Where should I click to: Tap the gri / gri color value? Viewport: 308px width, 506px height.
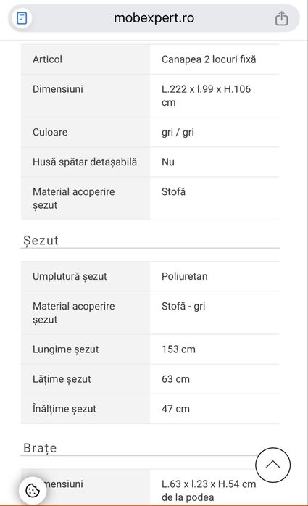coord(178,133)
